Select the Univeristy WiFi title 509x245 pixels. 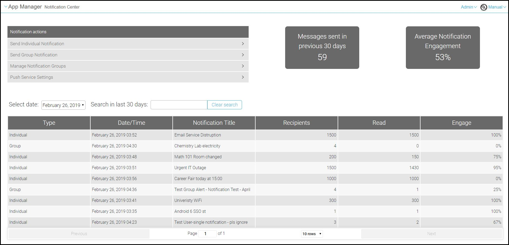[x=188, y=200]
